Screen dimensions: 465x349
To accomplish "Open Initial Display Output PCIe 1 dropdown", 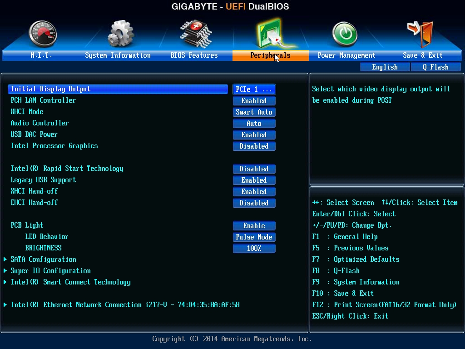I will pos(254,90).
